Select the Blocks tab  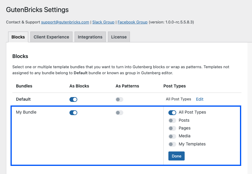tap(18, 37)
